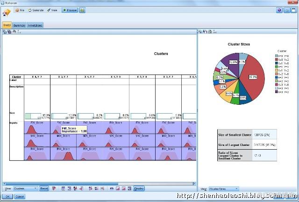This screenshot has height=202, width=299.
Task: Click the 'Ratio of Sizes' row label
Action: pyautogui.click(x=230, y=155)
